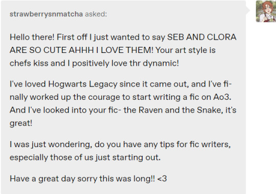
Task: Click the "positively love thr dynamic!" phrase
Action: point(126,63)
